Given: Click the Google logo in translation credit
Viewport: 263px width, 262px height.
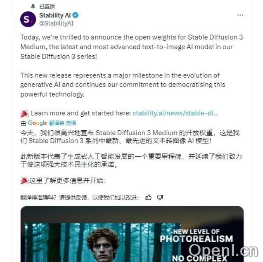Looking at the screenshot, I should click(37, 123).
